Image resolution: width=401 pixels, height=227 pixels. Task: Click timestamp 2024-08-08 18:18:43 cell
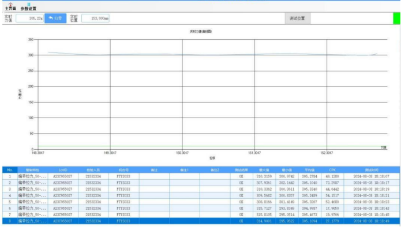372,209
